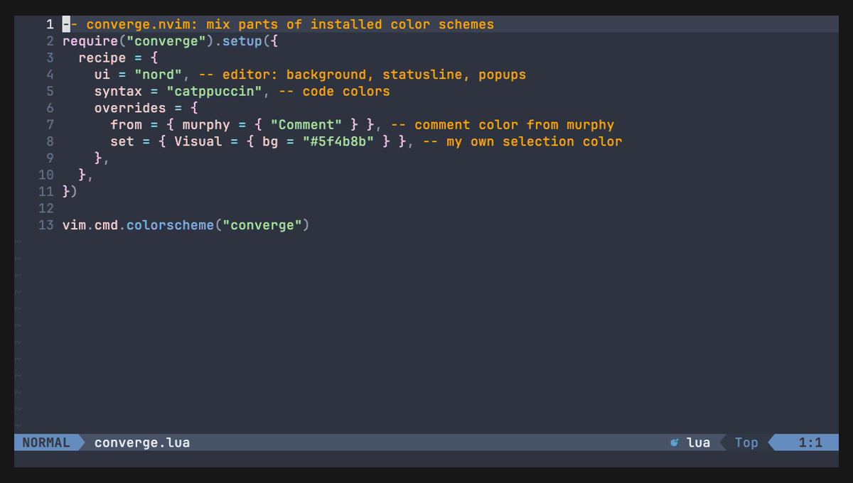Click line number 5 in the gutter
The image size is (853, 483).
(x=50, y=92)
